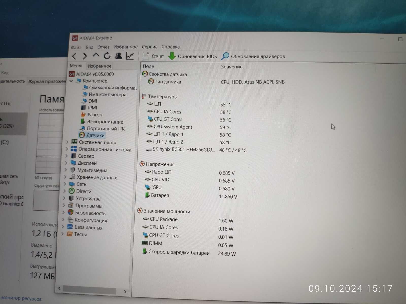
Task: Open the Файл menu
Action: click(76, 47)
